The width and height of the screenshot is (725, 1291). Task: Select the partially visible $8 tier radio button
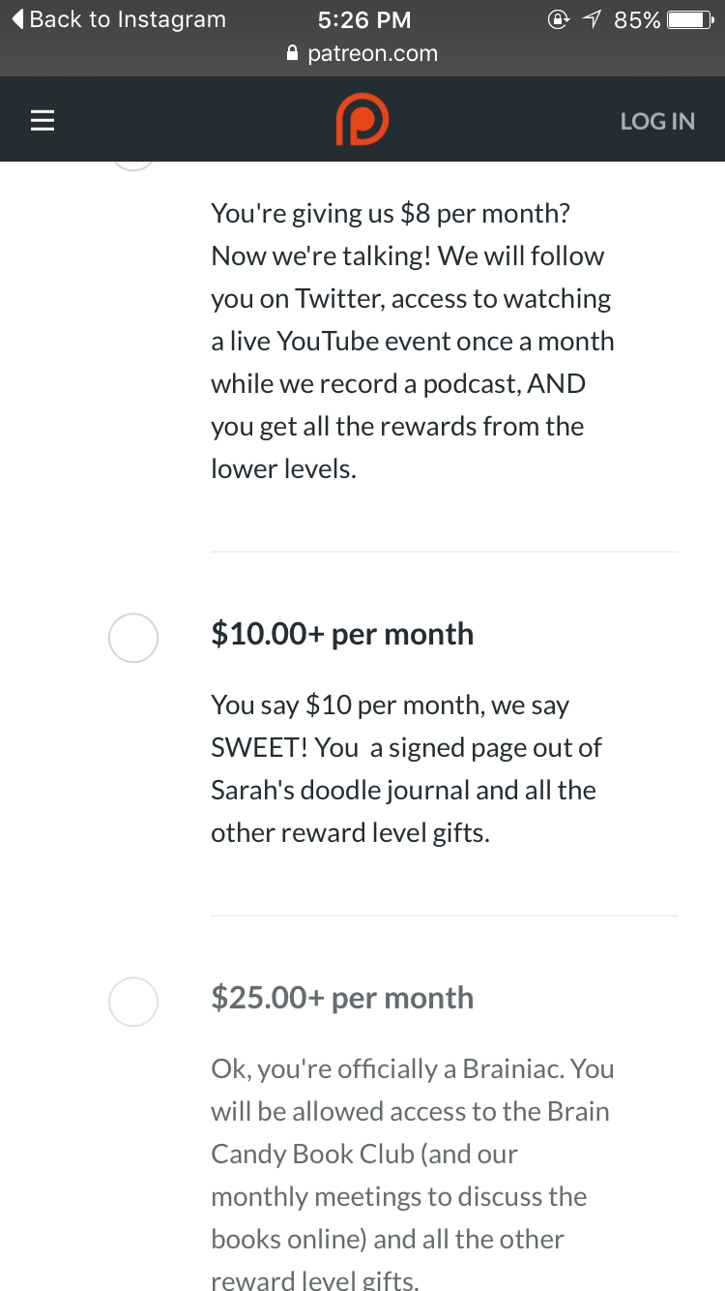133,165
